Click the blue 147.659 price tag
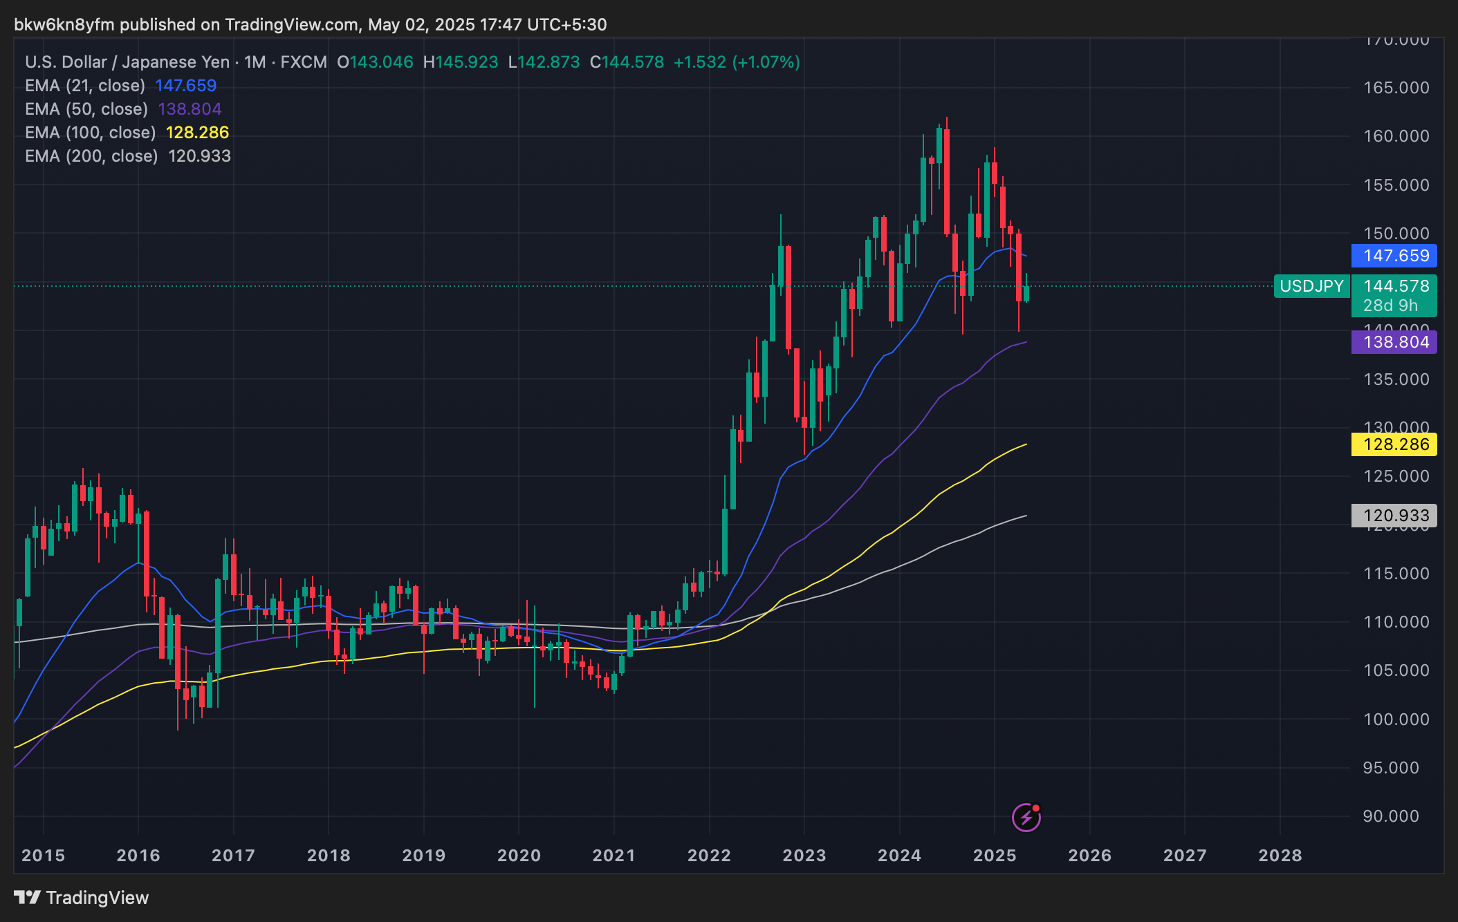Image resolution: width=1458 pixels, height=922 pixels. pos(1394,256)
